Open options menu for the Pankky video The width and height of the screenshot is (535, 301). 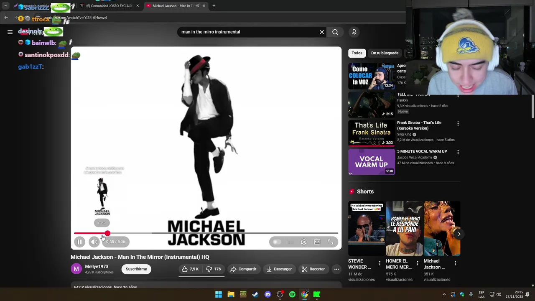(458, 95)
